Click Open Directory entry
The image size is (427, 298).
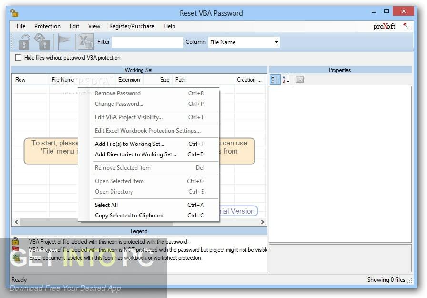coord(149,192)
